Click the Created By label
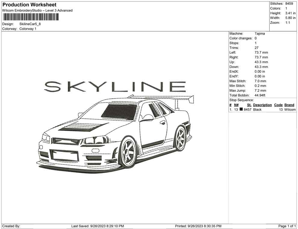 (x=11, y=226)
